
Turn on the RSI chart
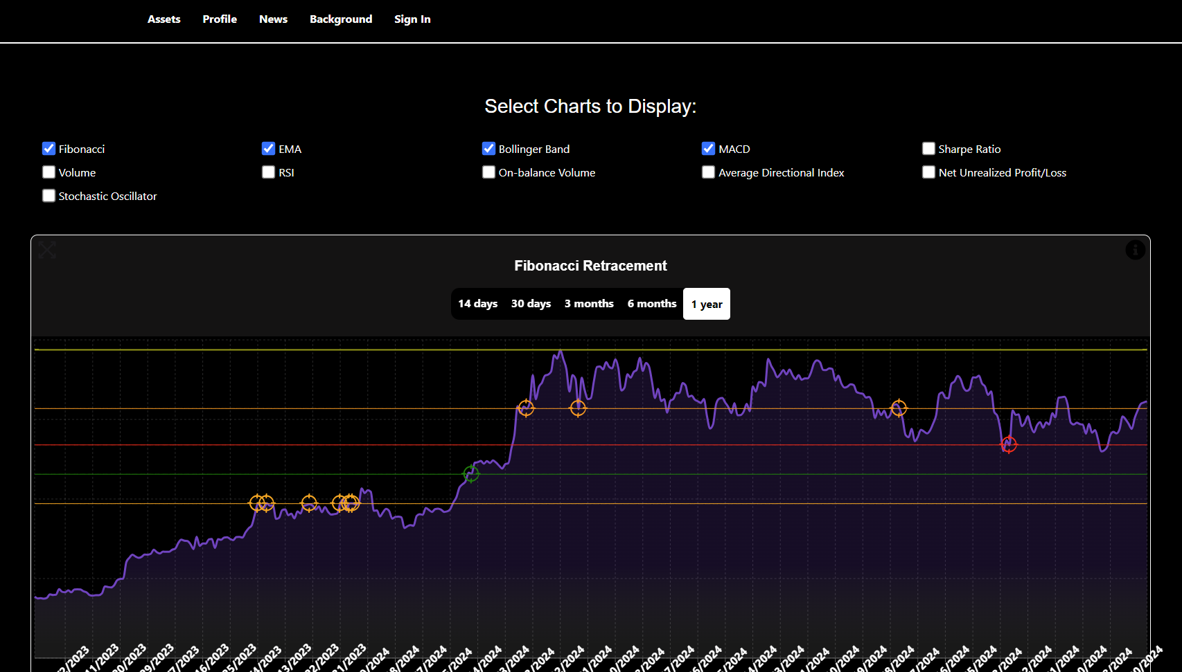point(269,172)
